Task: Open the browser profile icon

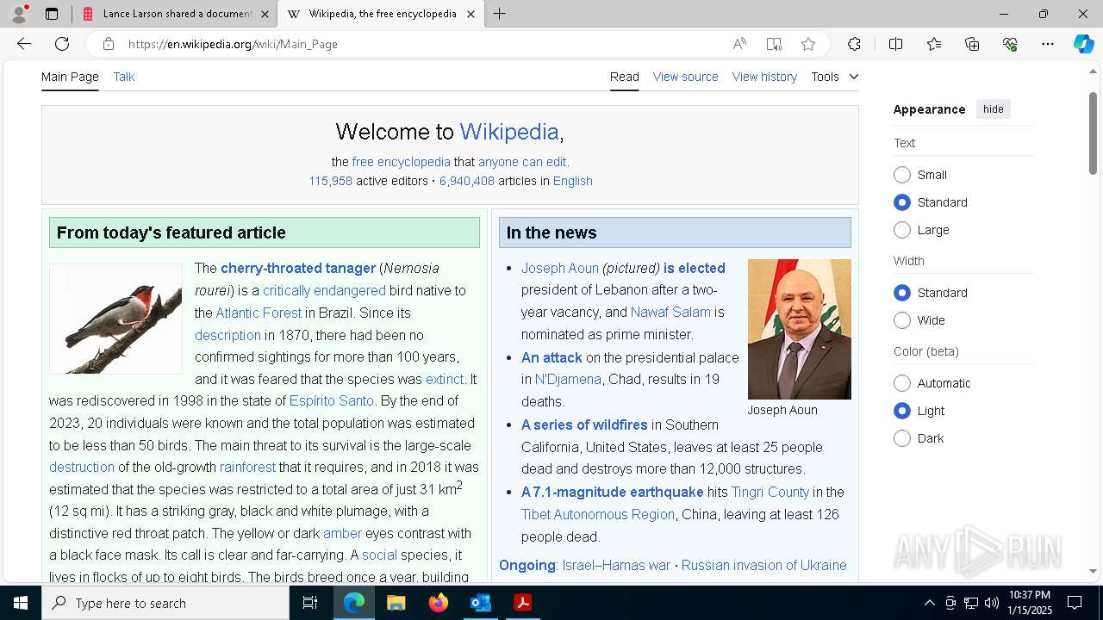Action: pyautogui.click(x=19, y=14)
